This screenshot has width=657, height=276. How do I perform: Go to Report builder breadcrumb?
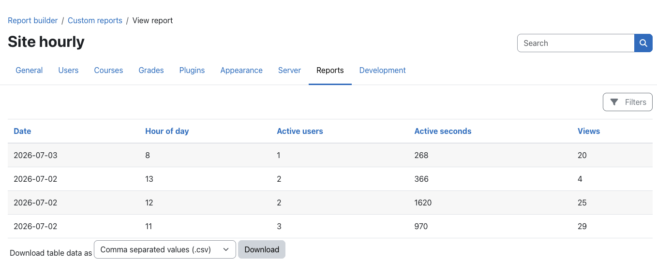pyautogui.click(x=32, y=20)
